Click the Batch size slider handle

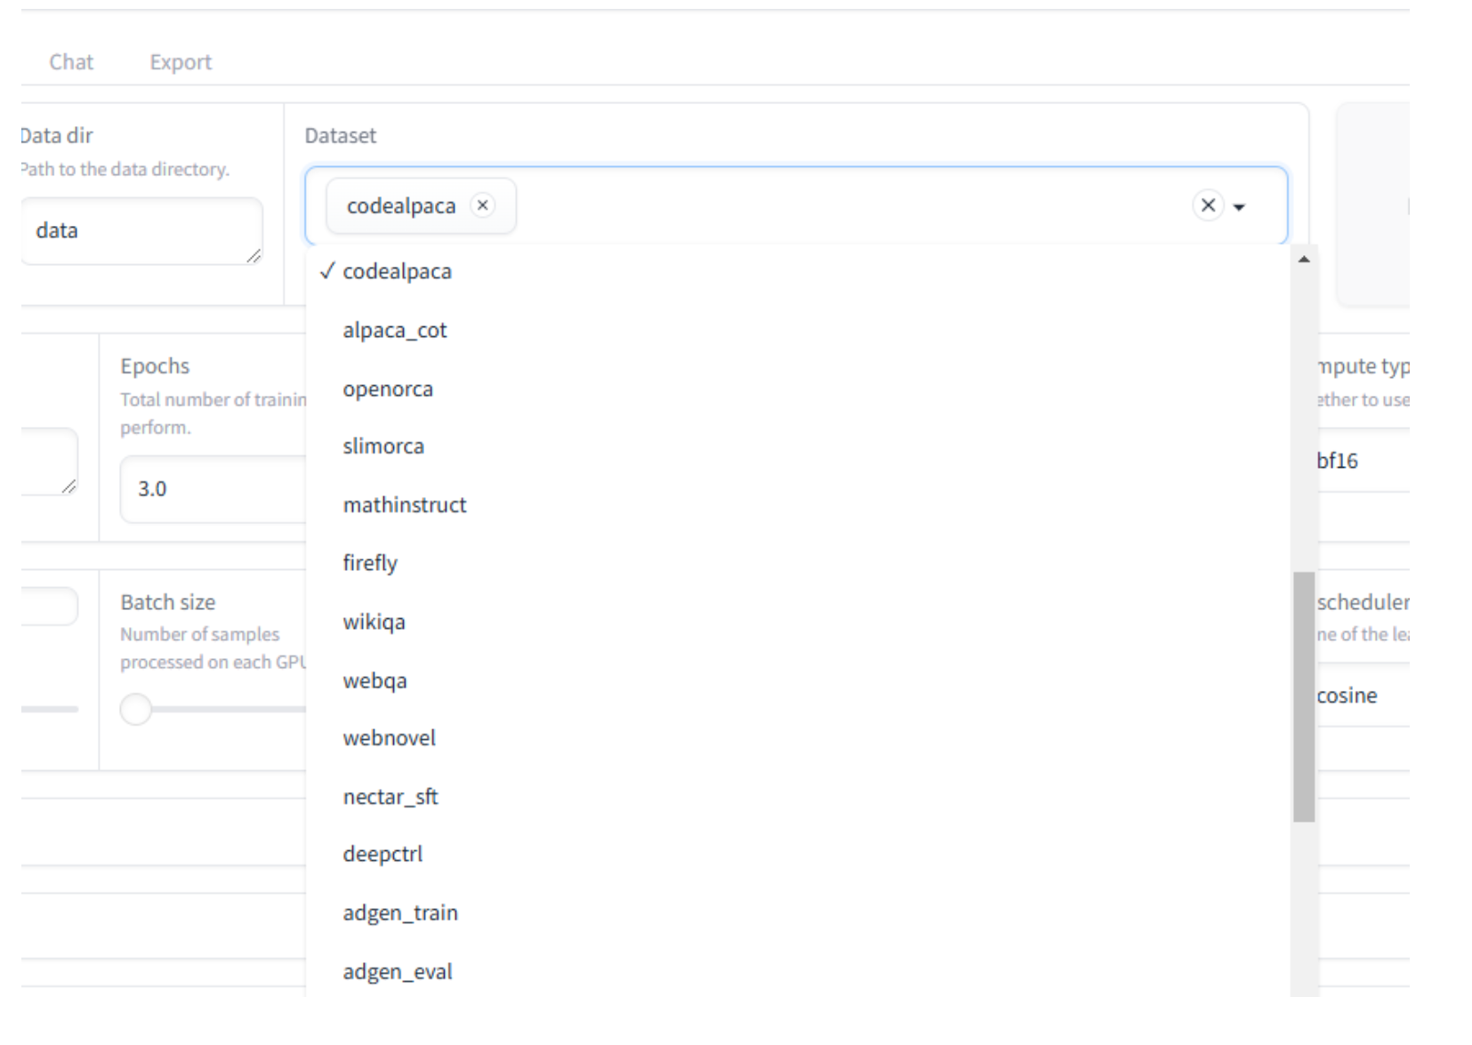coord(136,710)
